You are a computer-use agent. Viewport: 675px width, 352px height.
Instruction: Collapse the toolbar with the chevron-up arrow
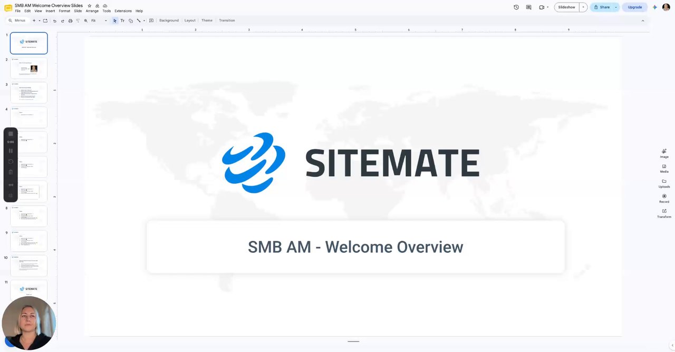642,21
